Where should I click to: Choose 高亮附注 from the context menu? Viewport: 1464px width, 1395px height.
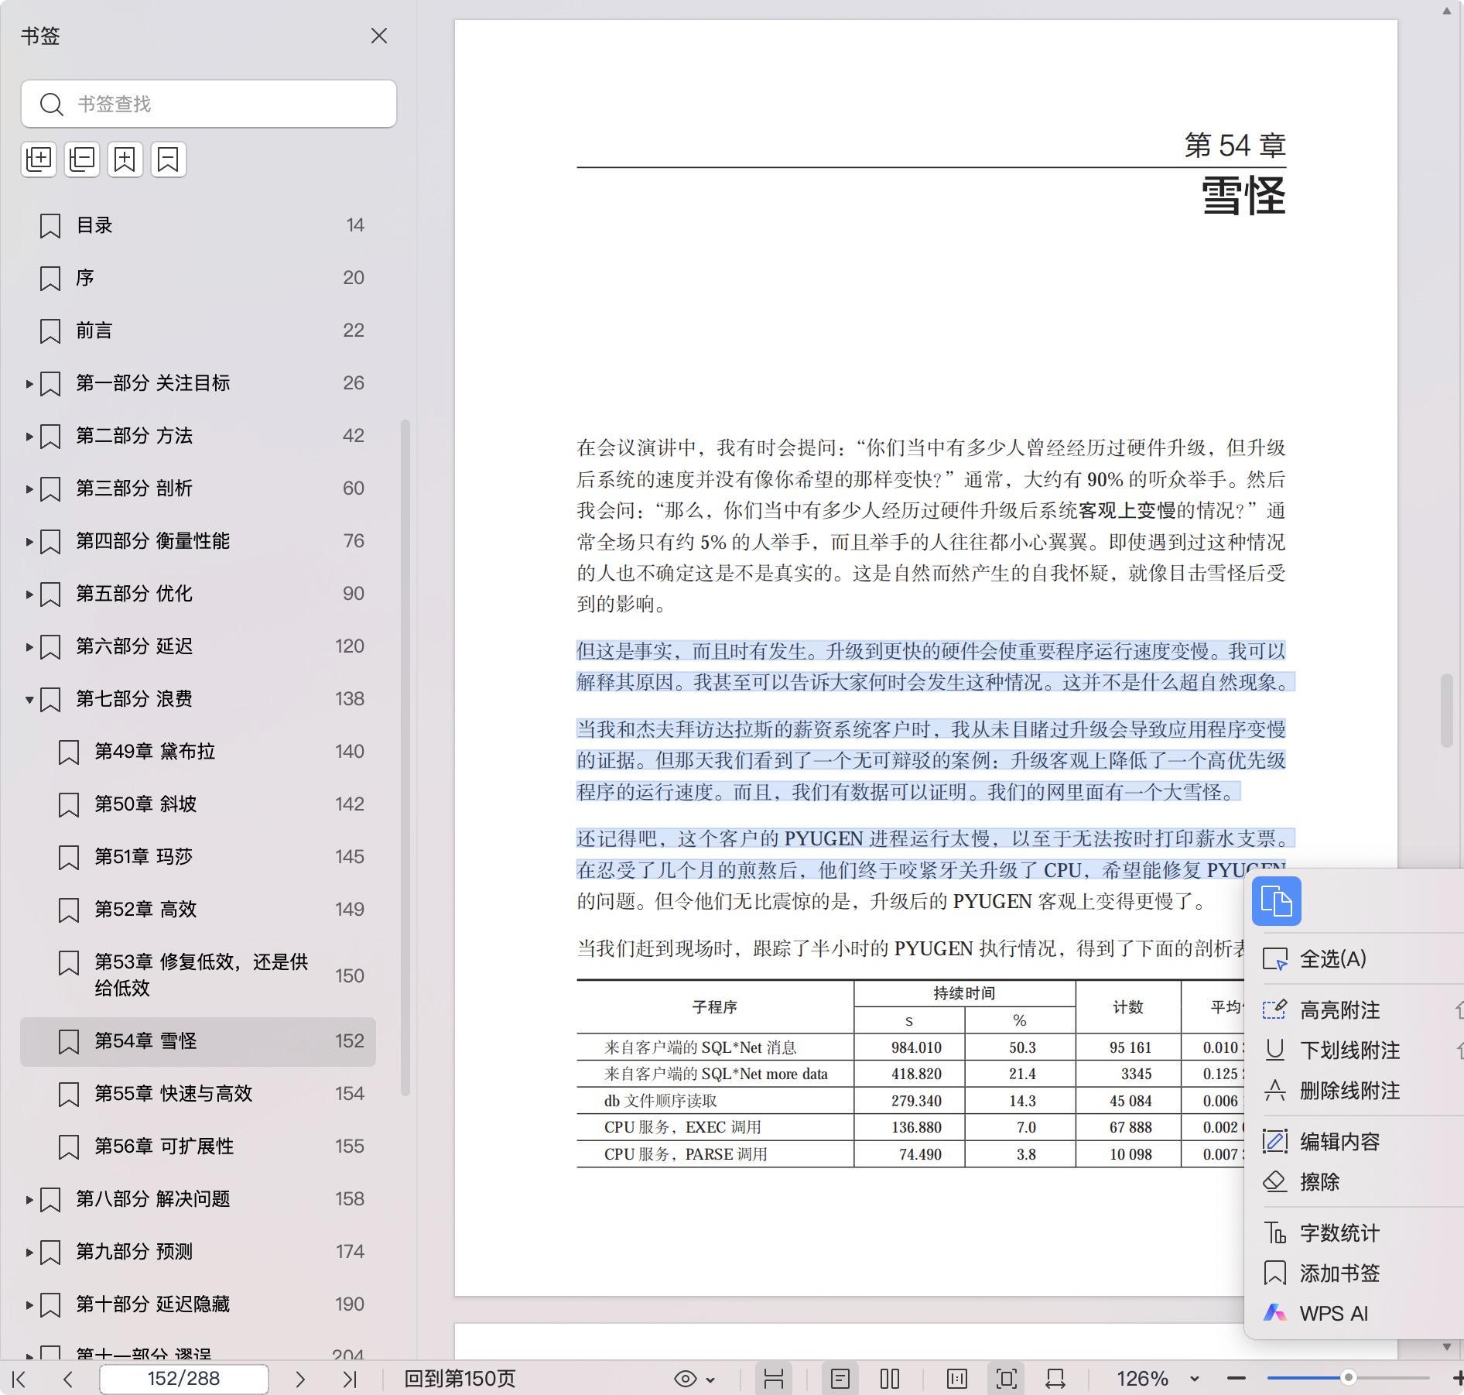(x=1339, y=1010)
